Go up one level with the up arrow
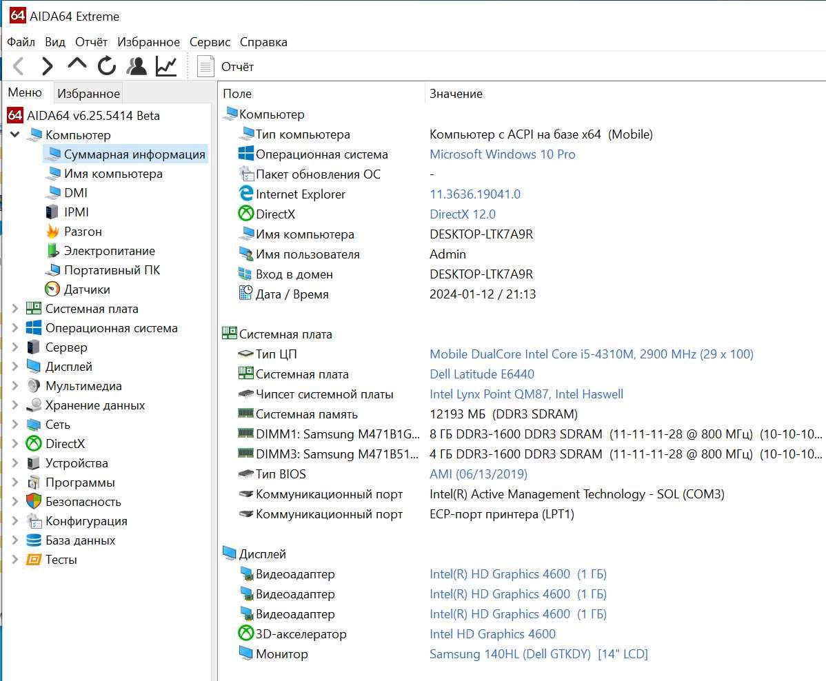826x681 pixels. click(x=77, y=65)
